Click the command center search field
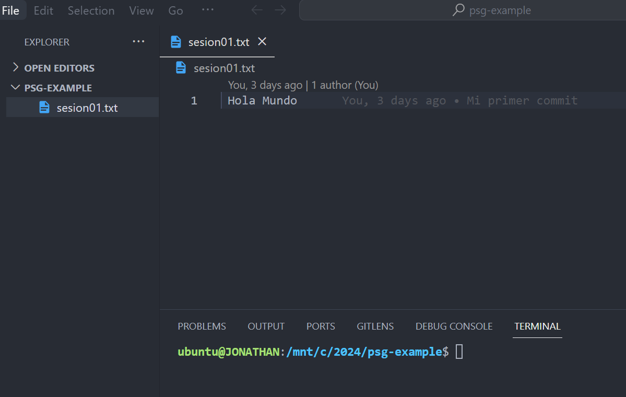The height and width of the screenshot is (397, 626). click(x=501, y=10)
